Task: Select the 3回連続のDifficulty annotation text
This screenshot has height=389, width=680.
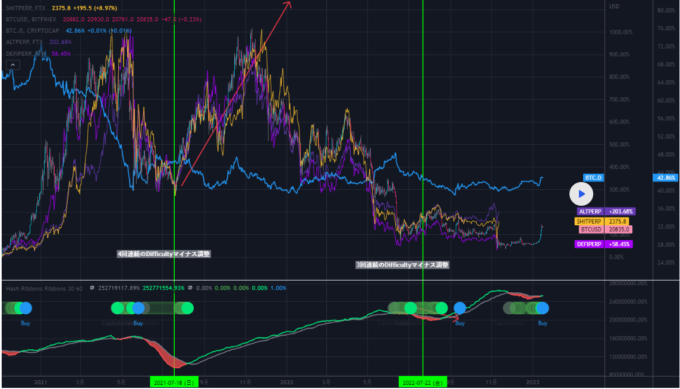Action: pyautogui.click(x=402, y=265)
